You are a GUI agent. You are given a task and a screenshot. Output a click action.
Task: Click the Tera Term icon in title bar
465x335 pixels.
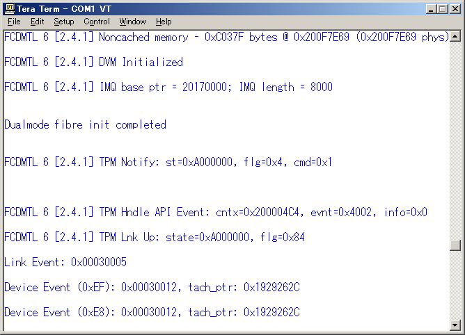coord(10,8)
